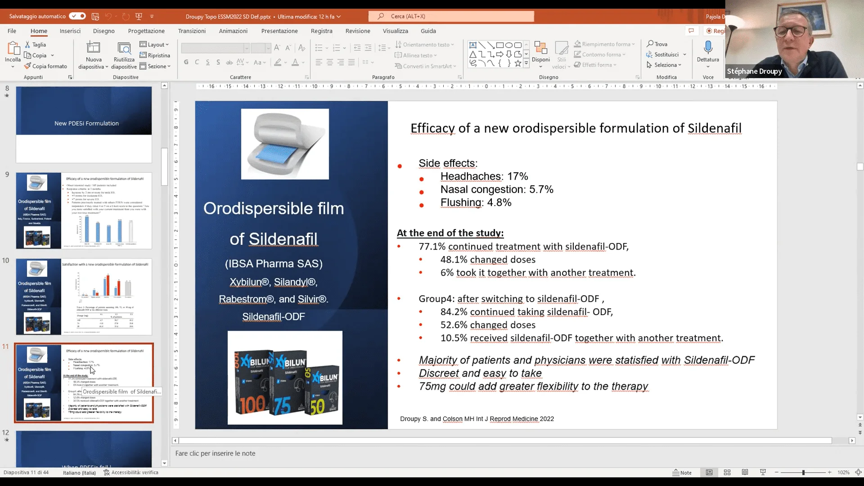Click the Undo arrow icon

point(108,16)
